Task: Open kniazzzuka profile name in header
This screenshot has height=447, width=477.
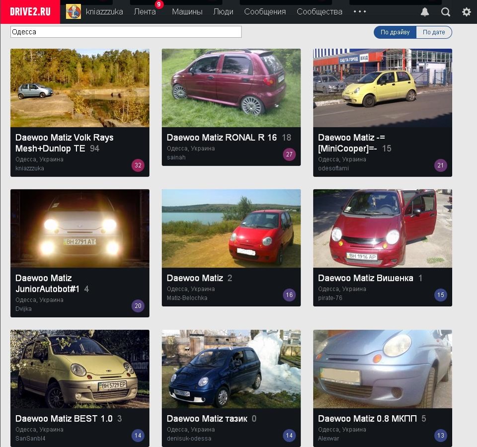Action: coord(104,11)
